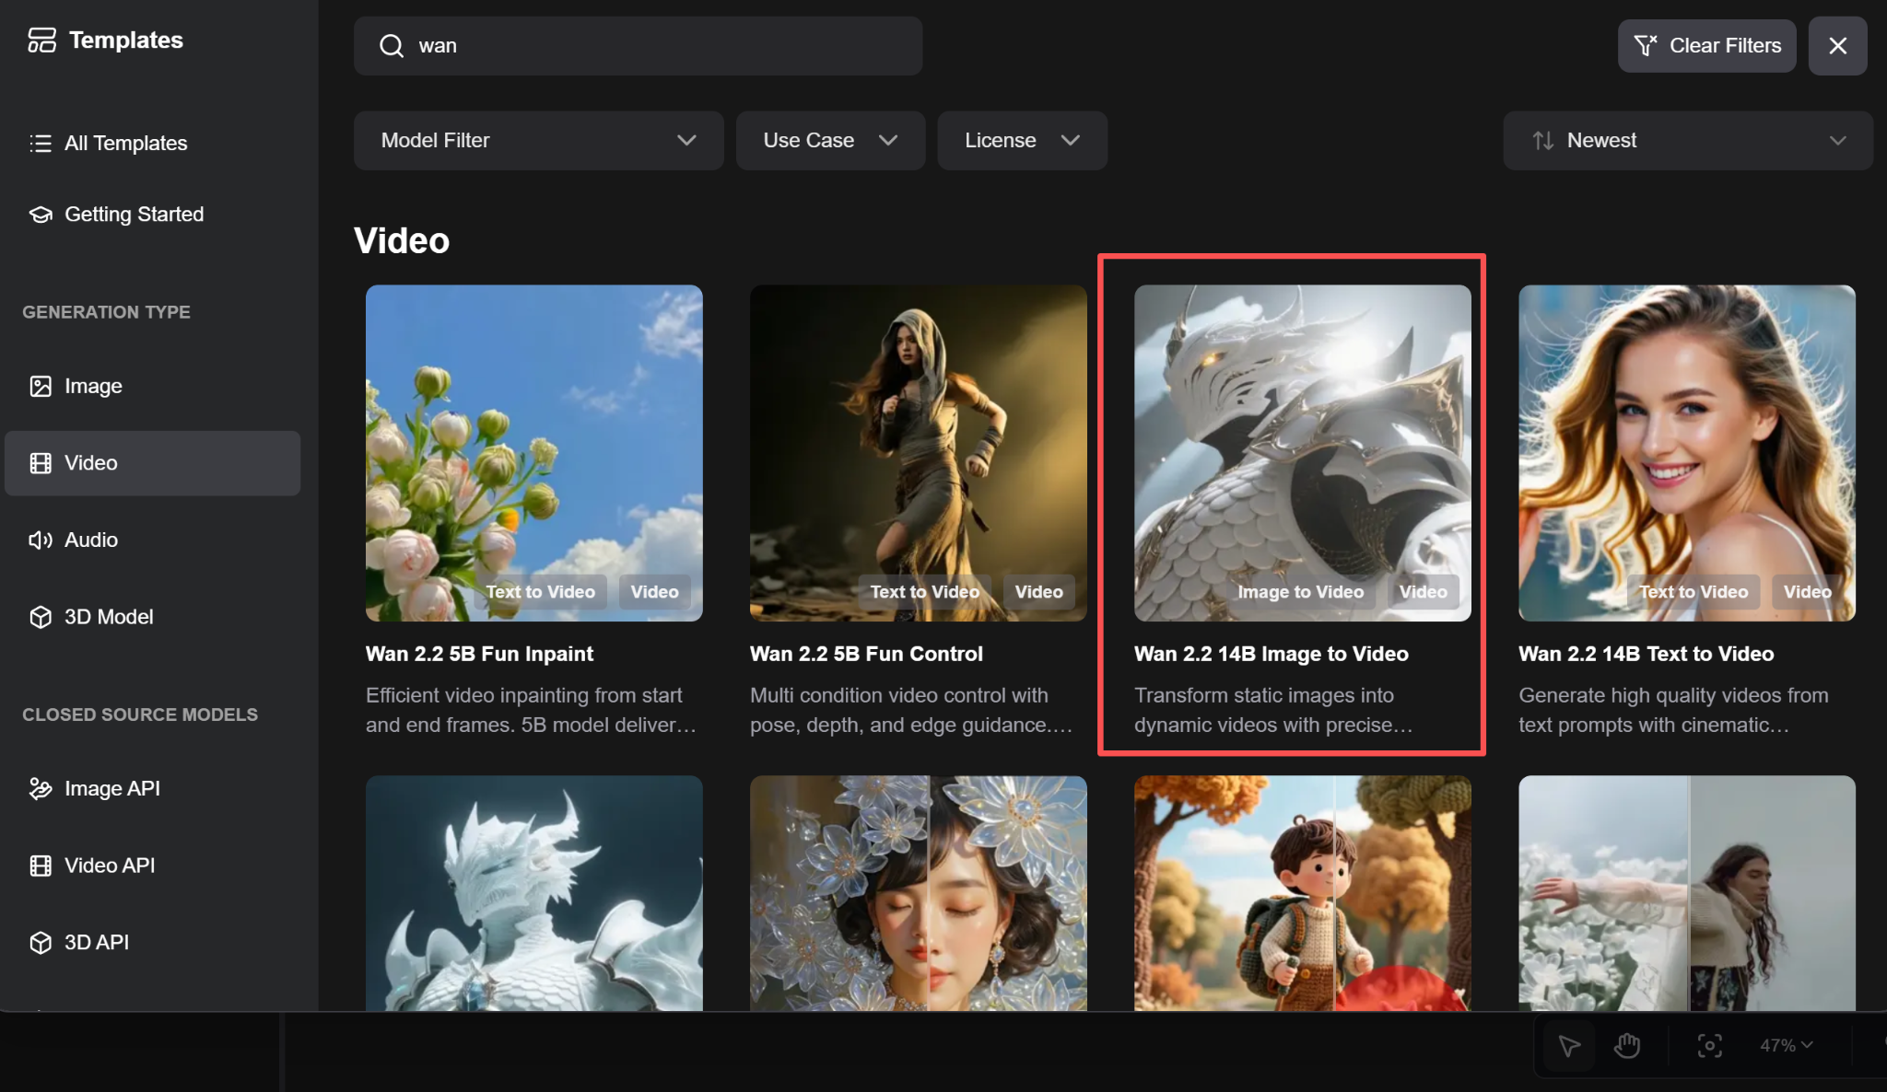
Task: Open Wan 2.2 5B Fun Control thumbnail
Action: click(x=918, y=452)
